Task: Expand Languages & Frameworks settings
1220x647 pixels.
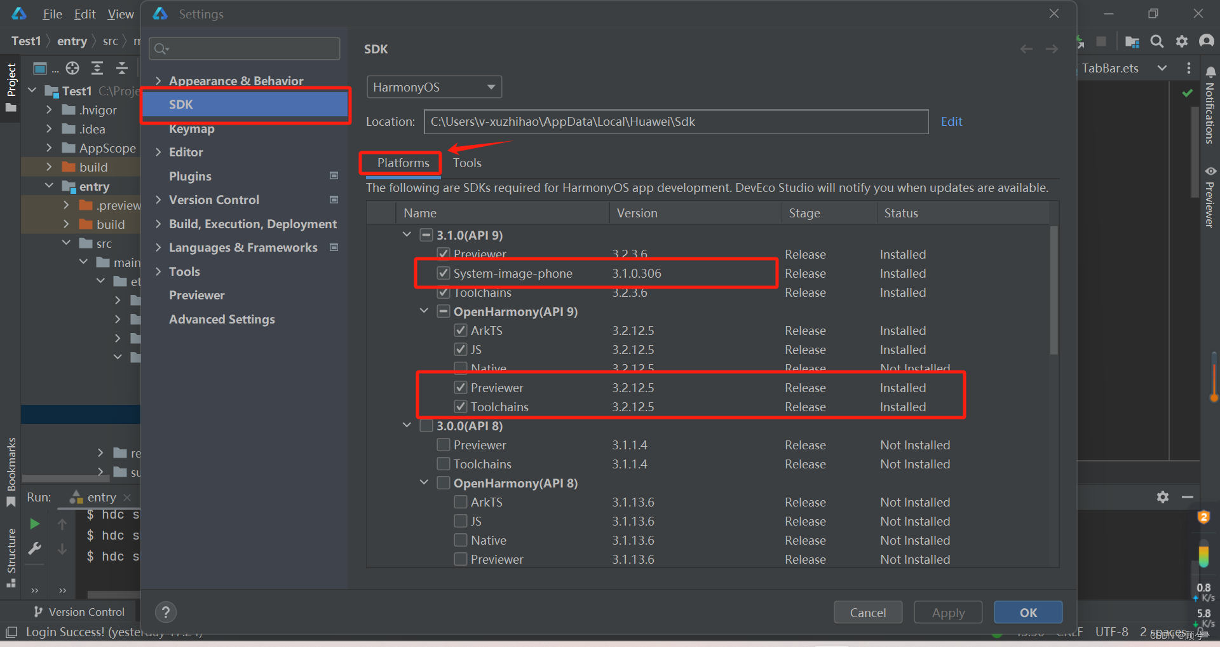Action: (x=158, y=247)
